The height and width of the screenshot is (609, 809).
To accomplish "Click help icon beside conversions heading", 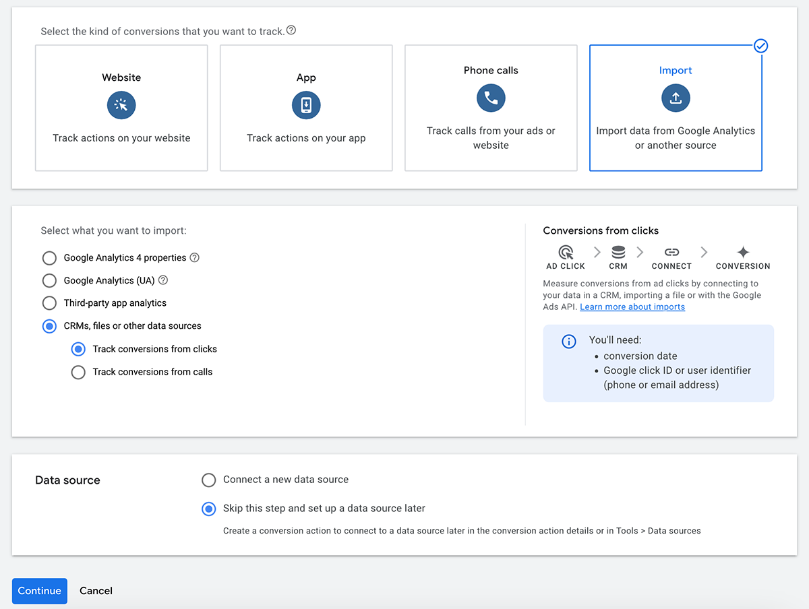I will (x=291, y=30).
